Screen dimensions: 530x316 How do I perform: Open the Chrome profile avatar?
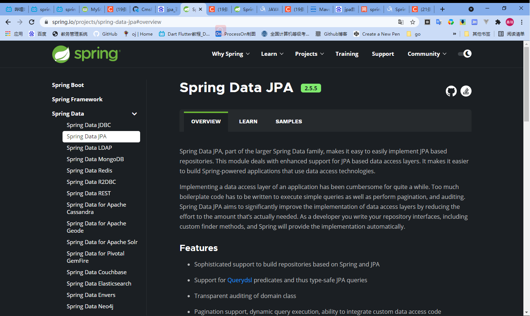[510, 22]
